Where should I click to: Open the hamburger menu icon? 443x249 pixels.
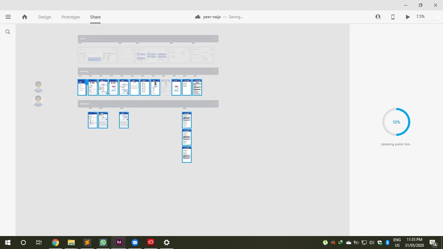(x=8, y=17)
